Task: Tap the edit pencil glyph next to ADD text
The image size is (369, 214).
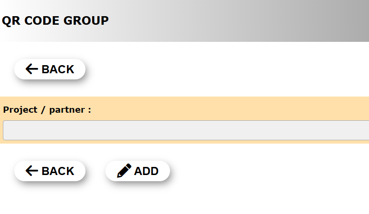Action: (x=124, y=171)
